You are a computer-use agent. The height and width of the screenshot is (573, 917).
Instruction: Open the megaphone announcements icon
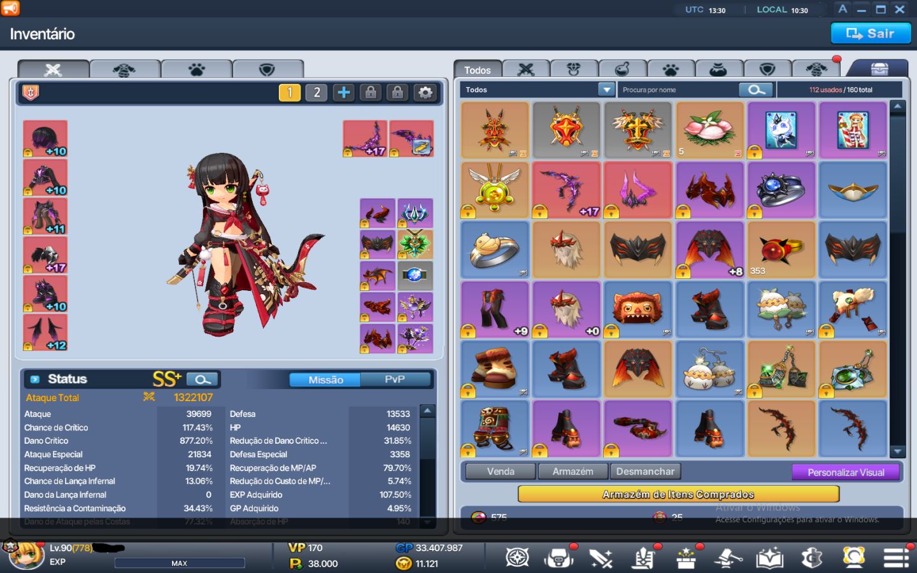[x=11, y=8]
